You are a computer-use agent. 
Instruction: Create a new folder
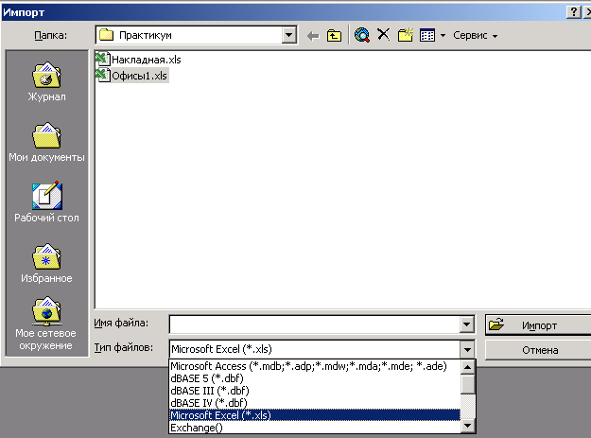click(405, 35)
